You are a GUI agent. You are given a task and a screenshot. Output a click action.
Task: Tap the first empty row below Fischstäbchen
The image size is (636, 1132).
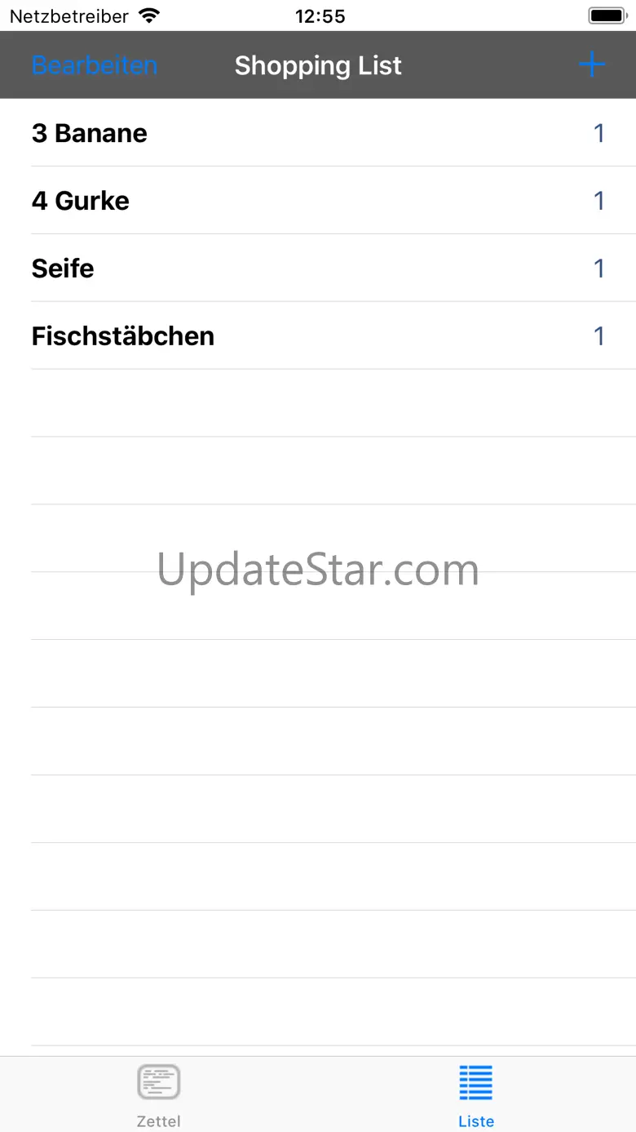click(318, 403)
